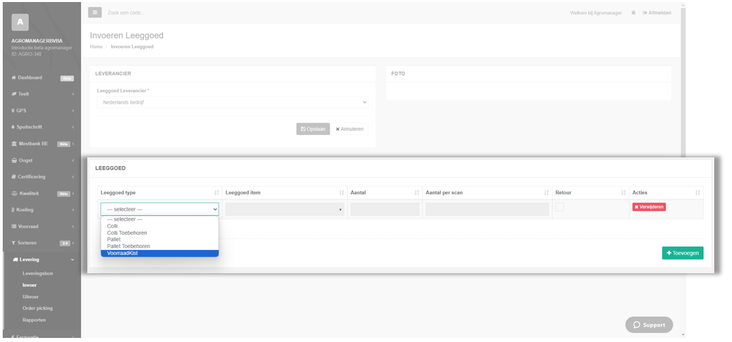Open the Leeggoed item dropdown
Screen dimensions: 732x342
(x=284, y=209)
